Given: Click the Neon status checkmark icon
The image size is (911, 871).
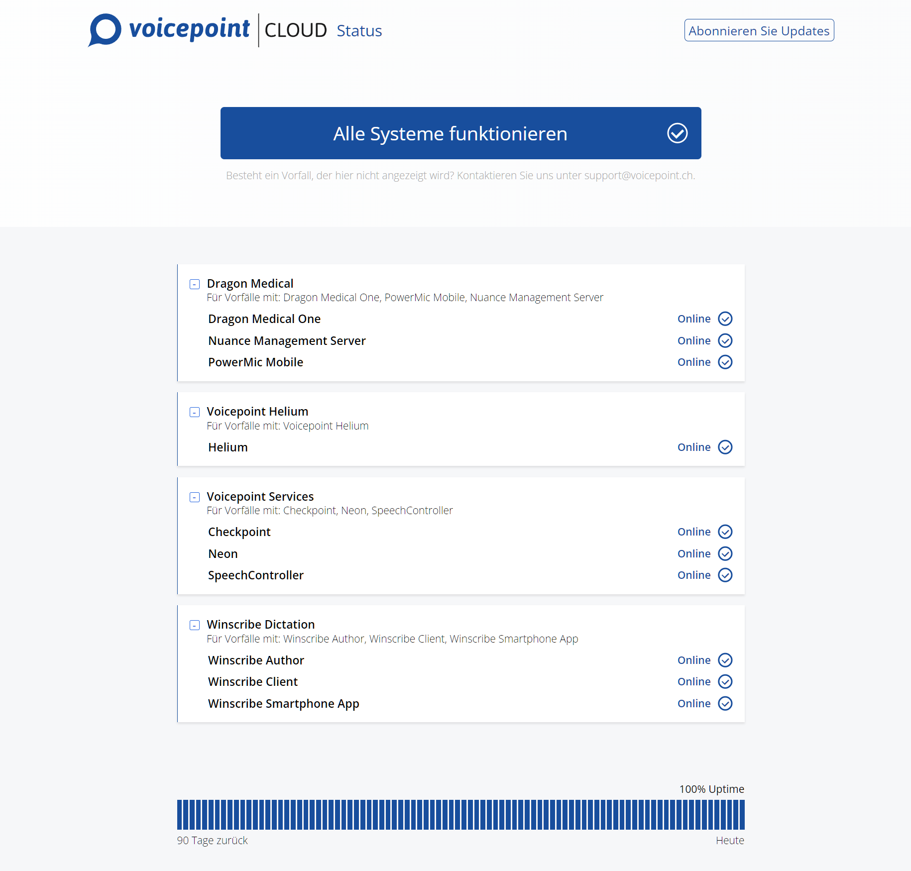Looking at the screenshot, I should (x=725, y=554).
